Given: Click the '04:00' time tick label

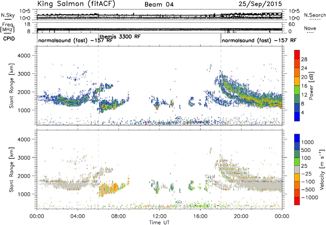Looking at the screenshot, I should [x=77, y=216].
